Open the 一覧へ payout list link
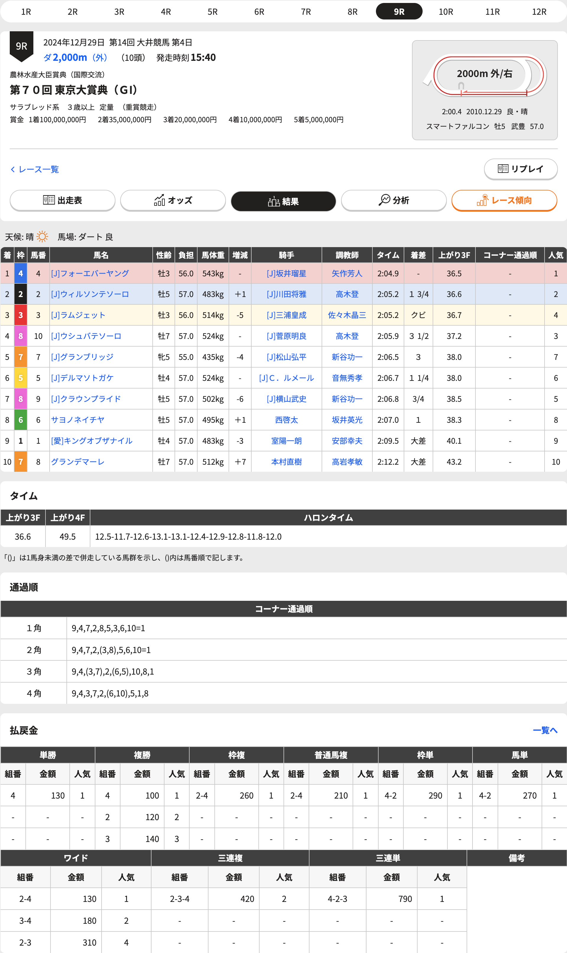This screenshot has width=567, height=953. pos(545,730)
